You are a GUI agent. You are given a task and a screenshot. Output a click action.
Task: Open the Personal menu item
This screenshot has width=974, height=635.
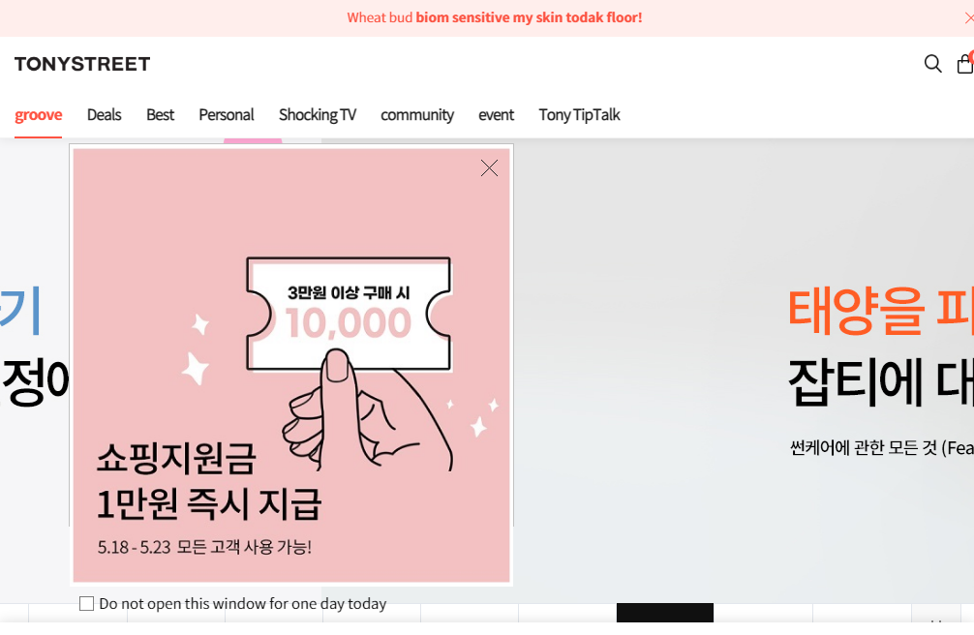(227, 115)
